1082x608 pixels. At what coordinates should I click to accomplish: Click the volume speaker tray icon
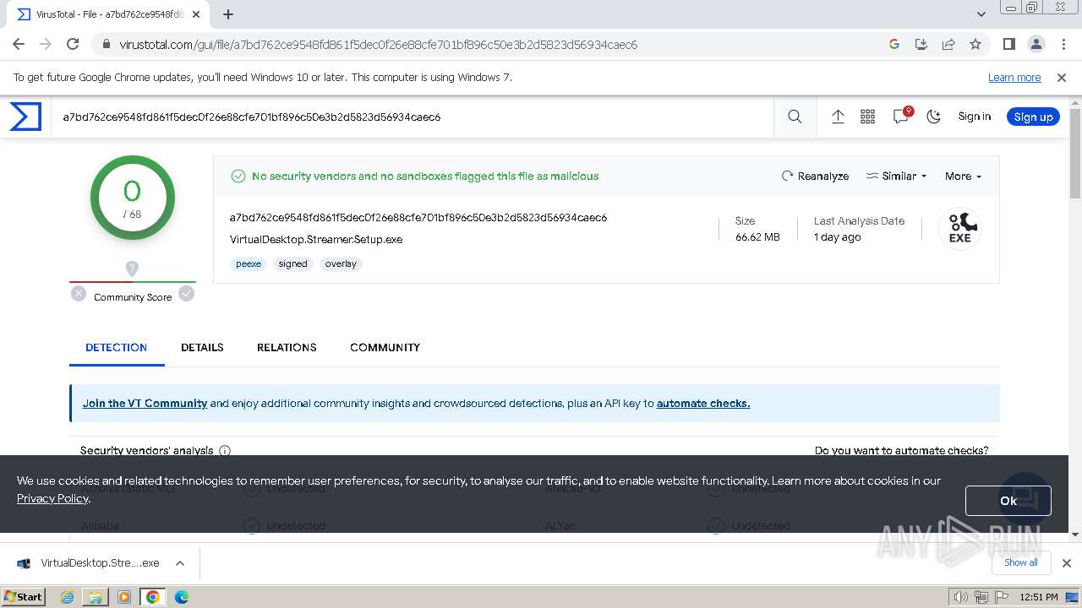click(961, 597)
